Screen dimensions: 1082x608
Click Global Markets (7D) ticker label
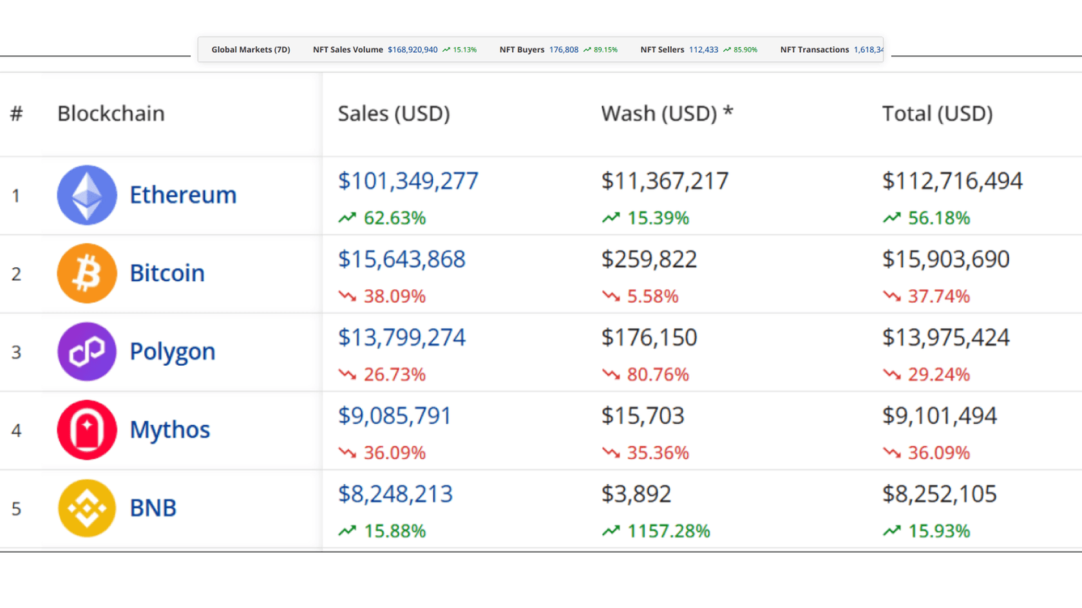click(x=251, y=50)
